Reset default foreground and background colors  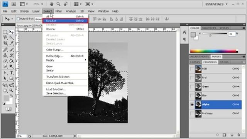(4, 104)
